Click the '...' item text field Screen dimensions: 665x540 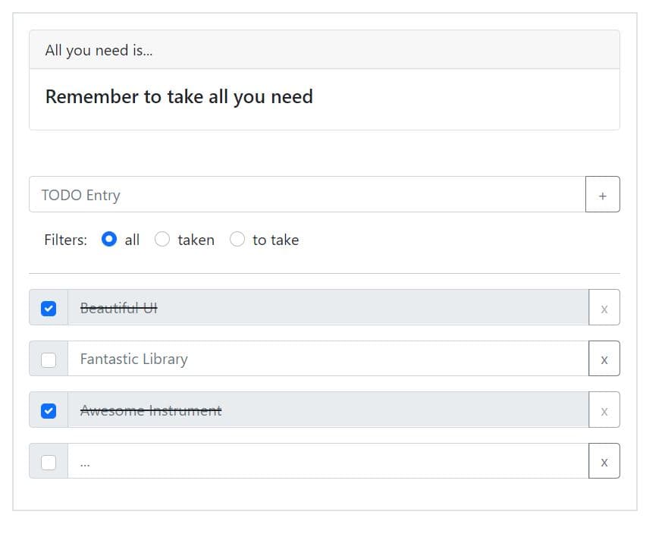328,461
